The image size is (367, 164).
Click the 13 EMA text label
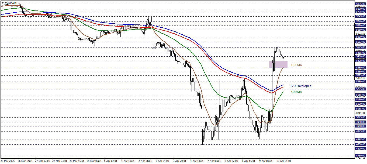[296, 65]
